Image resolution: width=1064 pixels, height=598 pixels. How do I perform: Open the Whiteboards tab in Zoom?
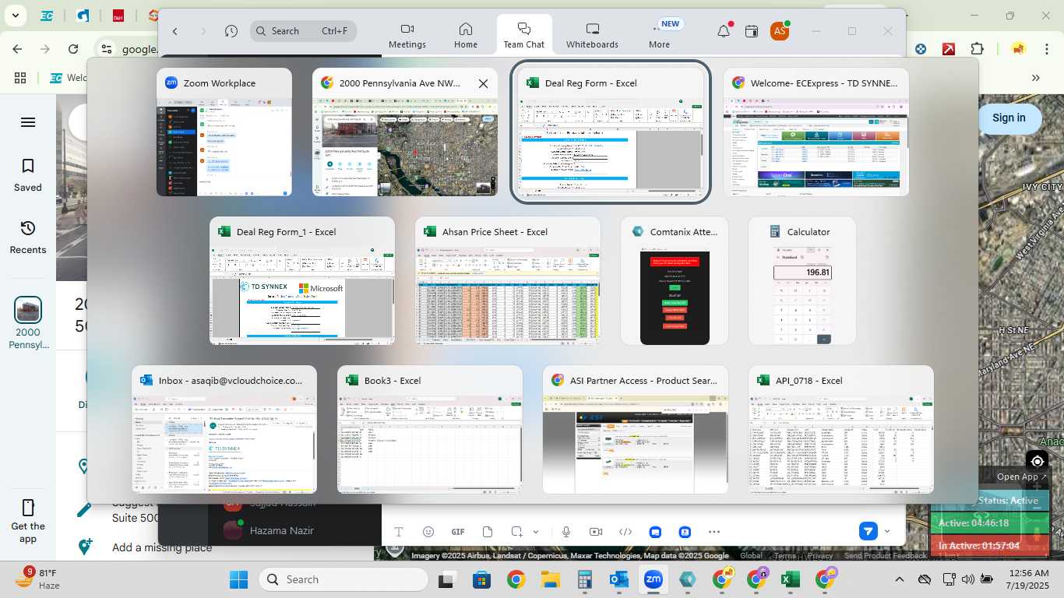[x=592, y=35]
